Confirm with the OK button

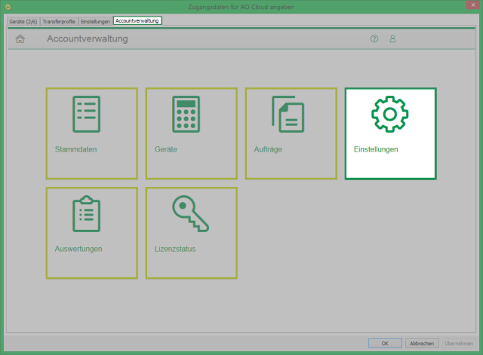pos(385,343)
